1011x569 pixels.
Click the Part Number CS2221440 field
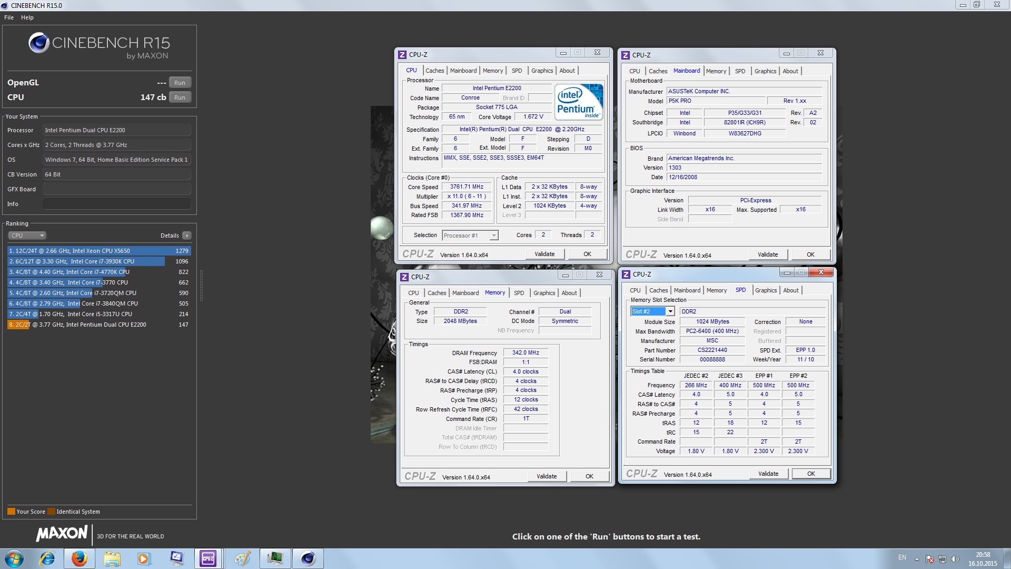coord(712,350)
